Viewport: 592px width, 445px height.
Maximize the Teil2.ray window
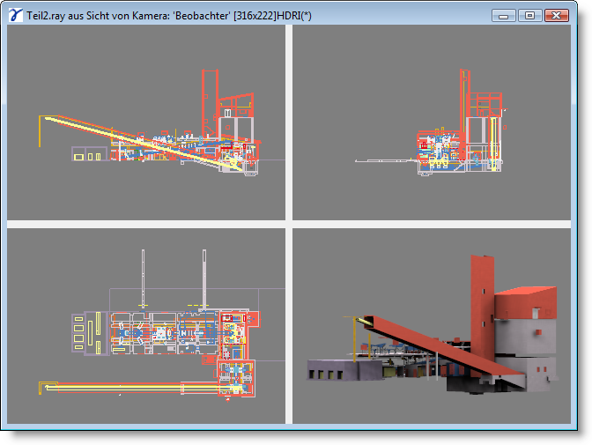[x=529, y=16]
